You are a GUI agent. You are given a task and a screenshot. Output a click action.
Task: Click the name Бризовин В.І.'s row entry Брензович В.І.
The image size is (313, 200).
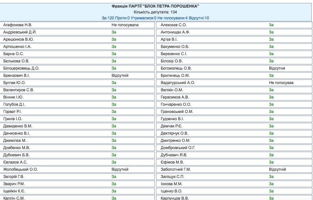[16, 76]
